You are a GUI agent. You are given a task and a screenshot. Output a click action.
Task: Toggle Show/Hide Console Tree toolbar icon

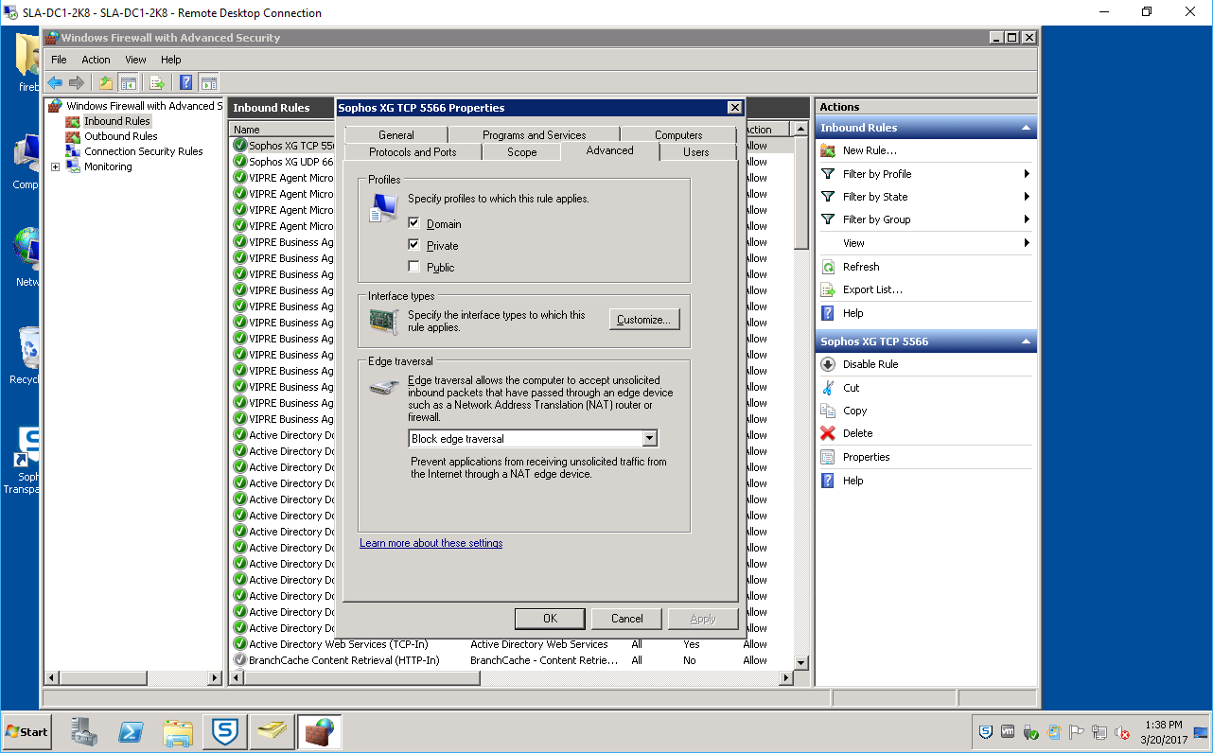pyautogui.click(x=128, y=82)
